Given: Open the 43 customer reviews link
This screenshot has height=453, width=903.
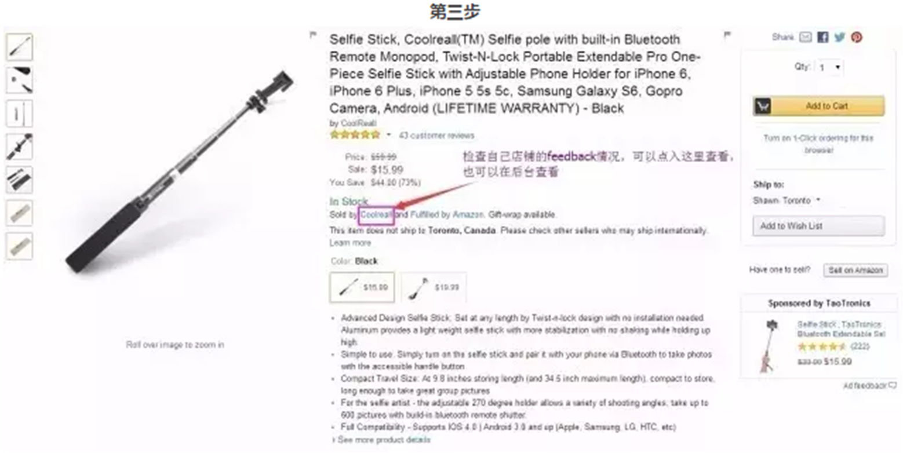Looking at the screenshot, I should (436, 136).
